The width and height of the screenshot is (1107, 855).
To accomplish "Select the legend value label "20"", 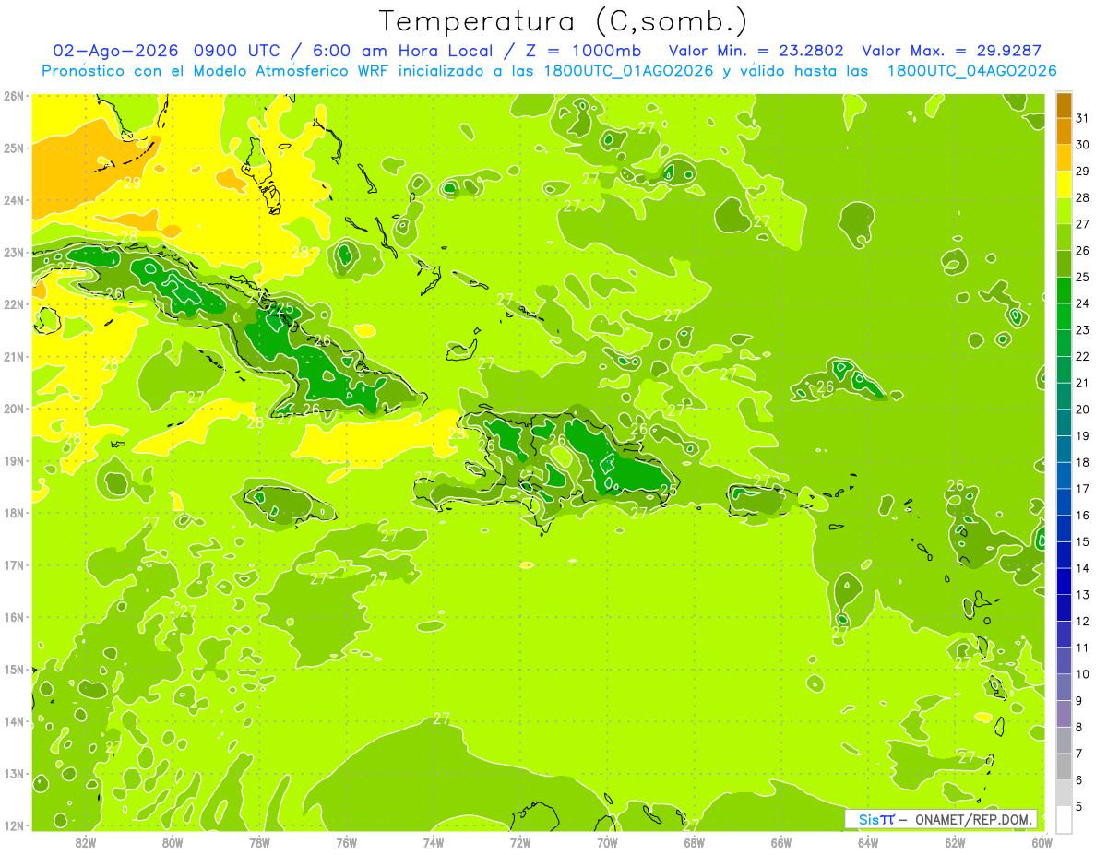I will (1083, 410).
